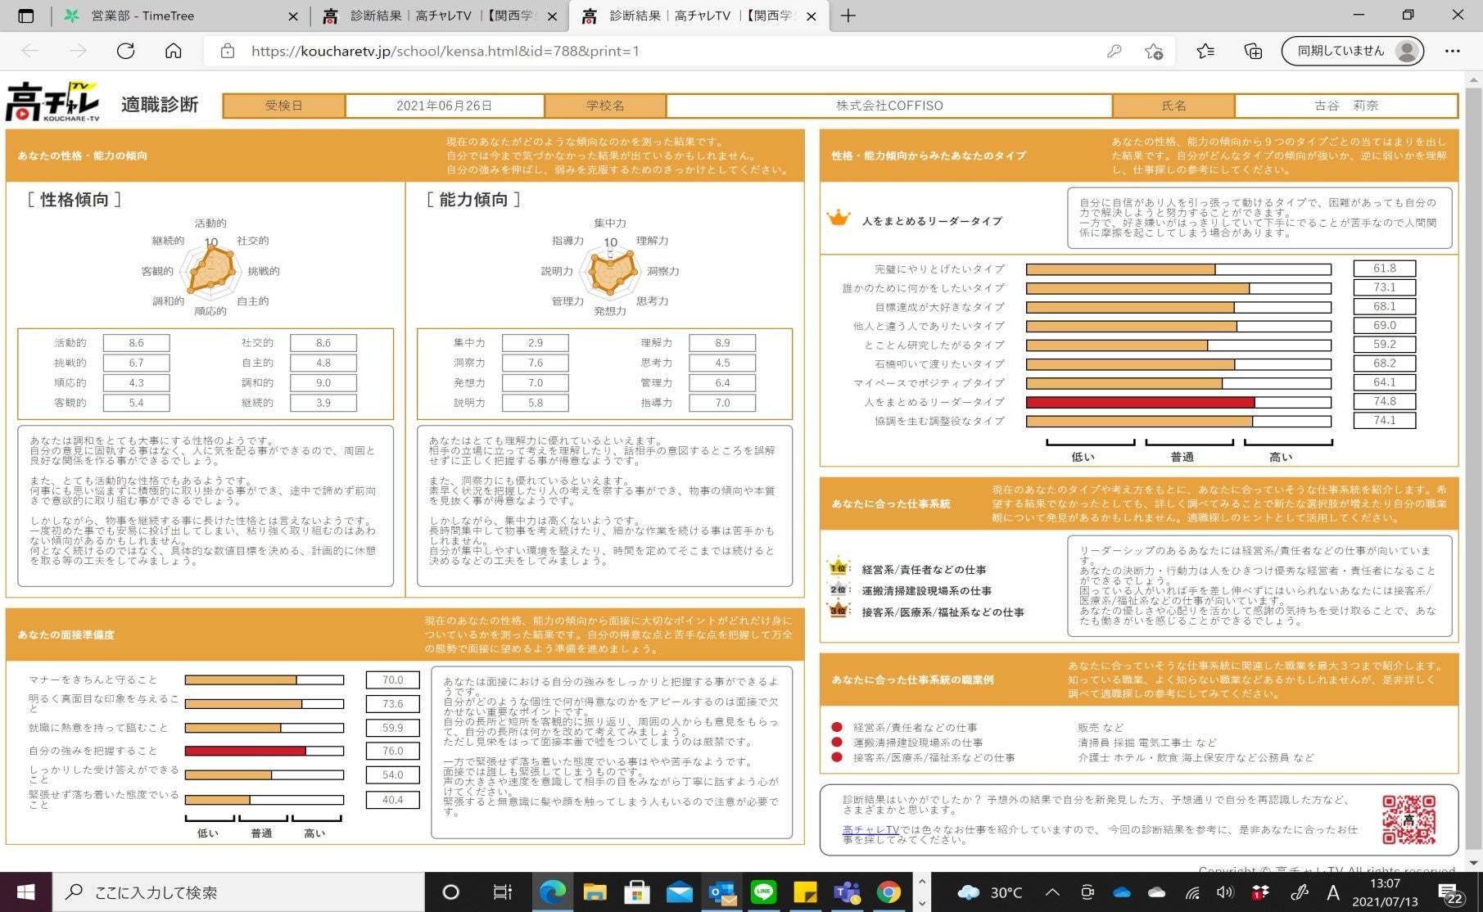Open LINE from the taskbar
Viewport: 1483px width, 912px height.
coord(763,892)
